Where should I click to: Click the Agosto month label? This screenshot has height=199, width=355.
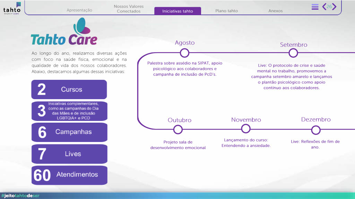point(185,42)
